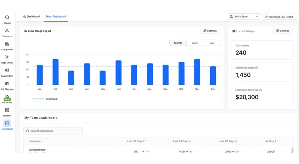Screen dimensions: 299x164
Task: Click the Lead Goal legend entry
Action: [45, 99]
